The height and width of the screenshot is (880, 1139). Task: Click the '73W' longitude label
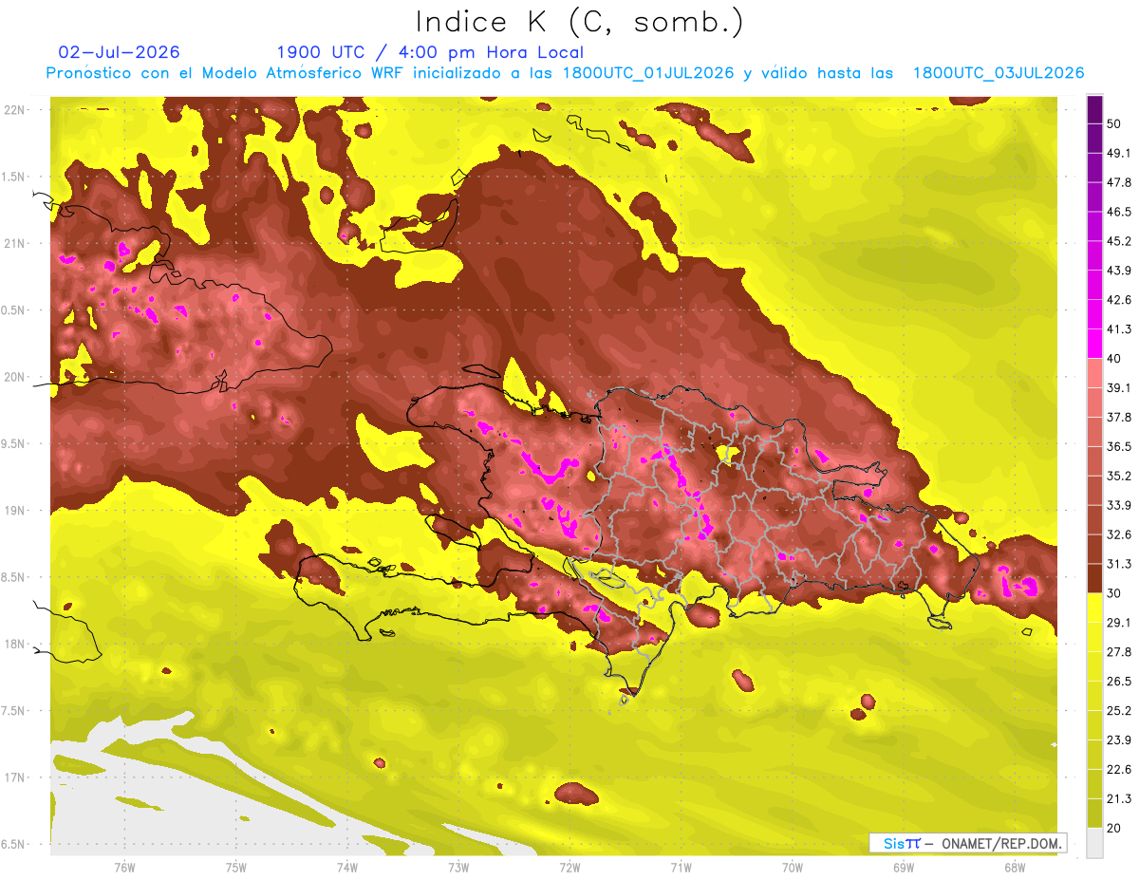458,867
